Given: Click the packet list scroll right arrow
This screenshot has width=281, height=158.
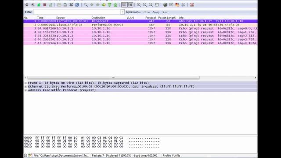Looking at the screenshot, I should click(x=256, y=78).
